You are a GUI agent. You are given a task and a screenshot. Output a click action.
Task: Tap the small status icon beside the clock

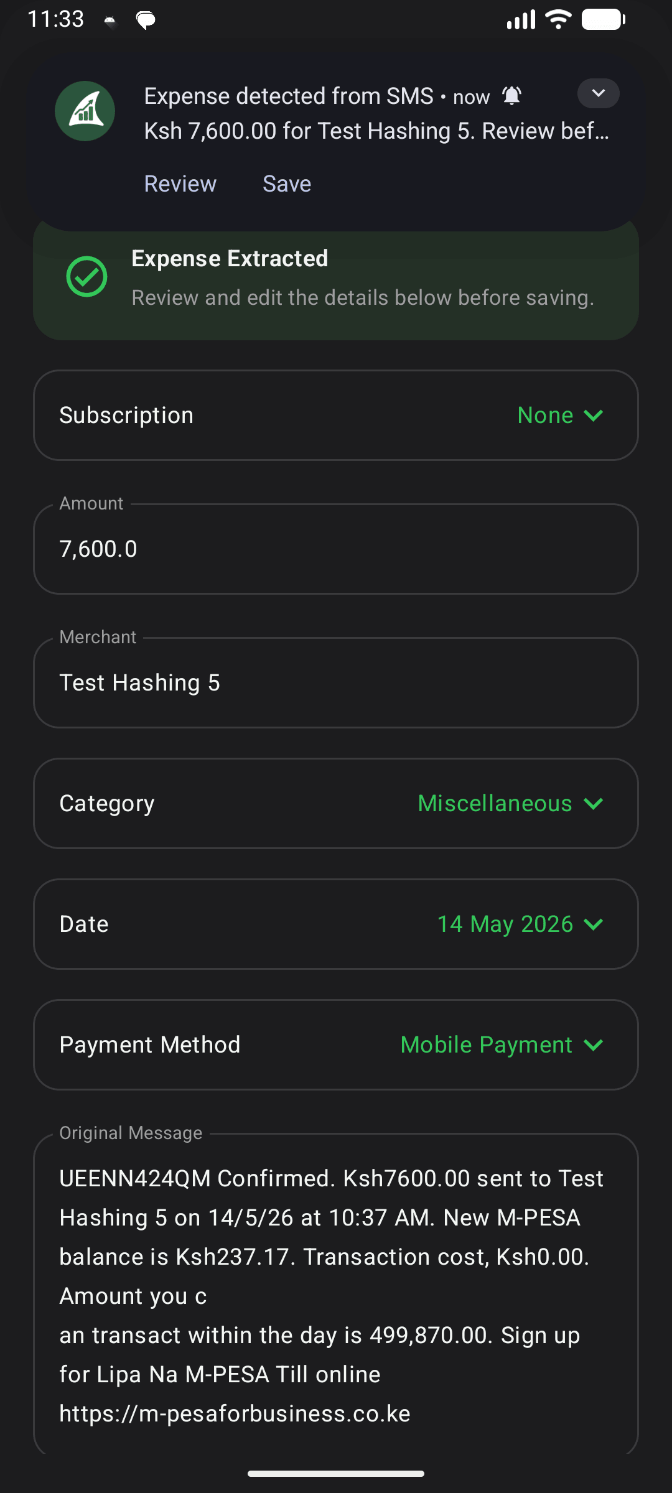pos(110,22)
